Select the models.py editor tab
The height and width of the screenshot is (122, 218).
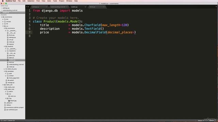(78, 7)
